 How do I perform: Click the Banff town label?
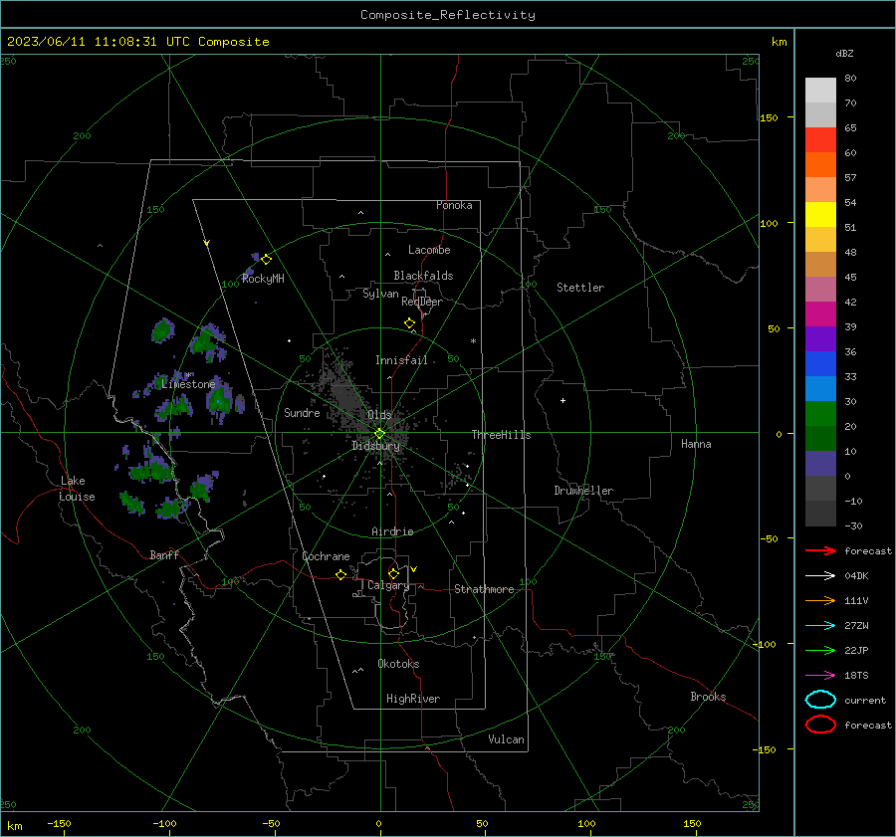pyautogui.click(x=164, y=554)
